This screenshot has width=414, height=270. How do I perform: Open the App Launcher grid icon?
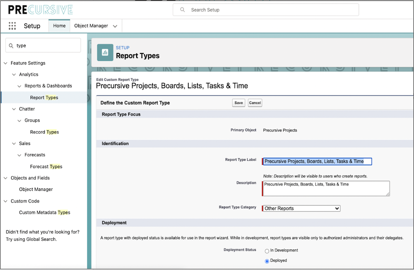click(12, 26)
